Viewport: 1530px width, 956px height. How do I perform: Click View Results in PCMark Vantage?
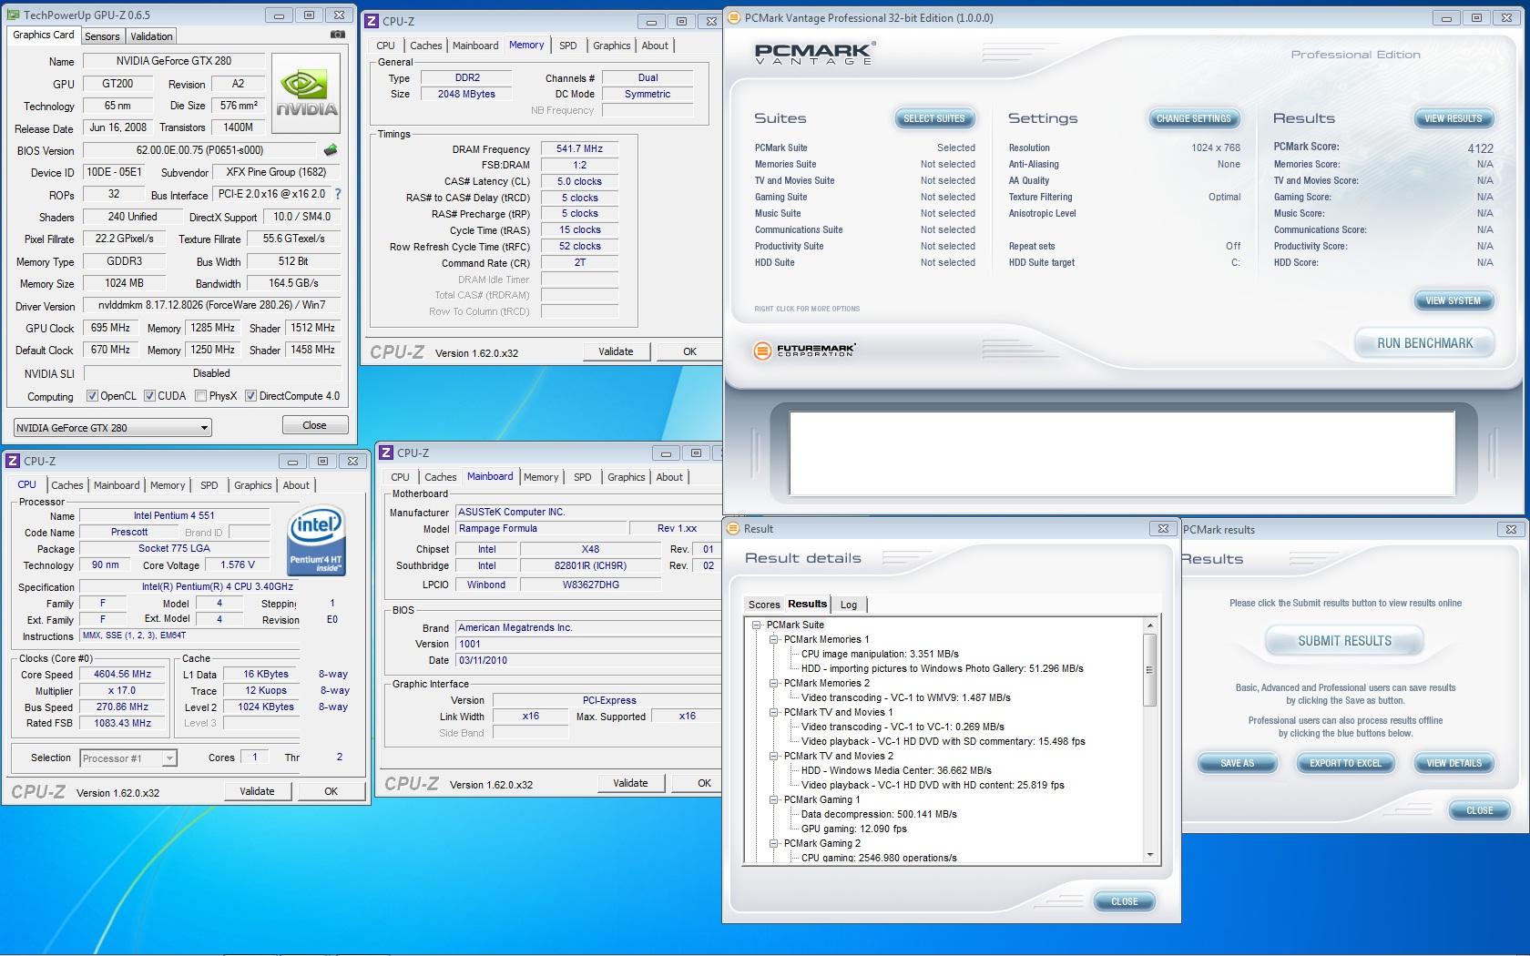pos(1453,118)
